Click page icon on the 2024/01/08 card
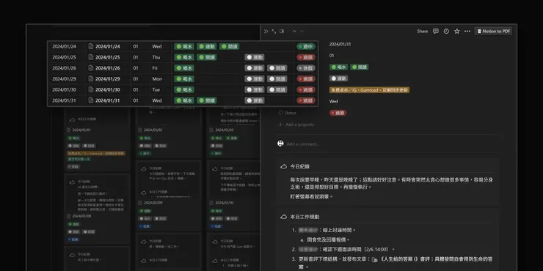Screen dimensions: 543x271 click(68, 216)
